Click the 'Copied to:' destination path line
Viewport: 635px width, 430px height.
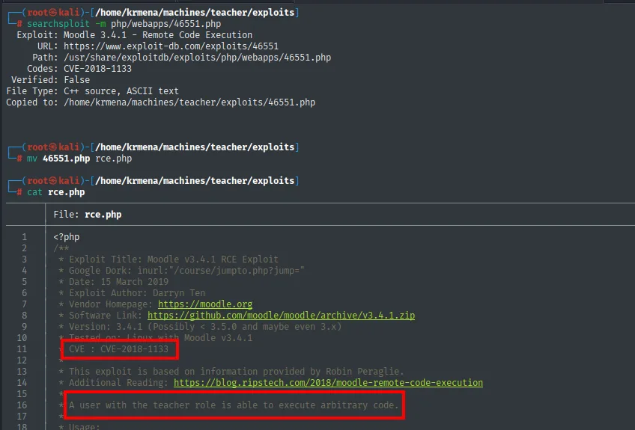[x=160, y=102]
